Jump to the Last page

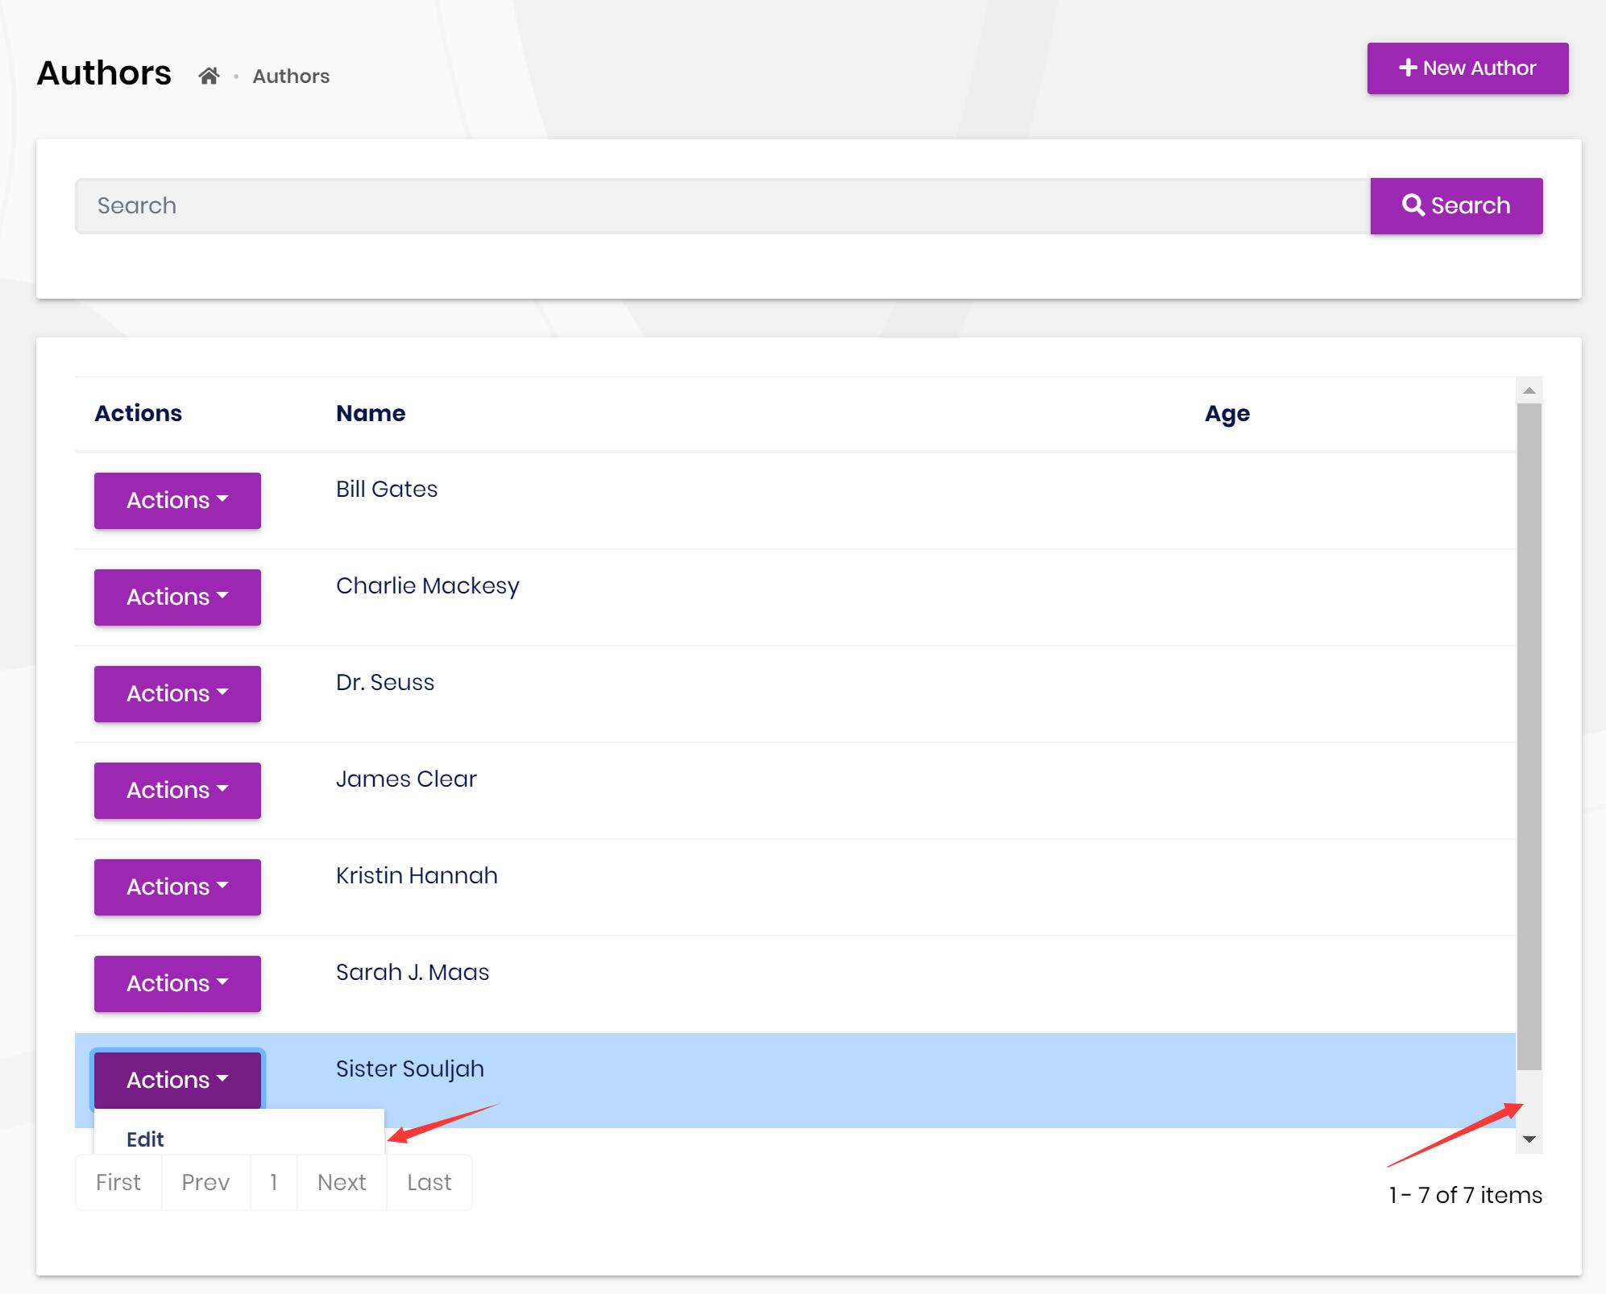[429, 1182]
